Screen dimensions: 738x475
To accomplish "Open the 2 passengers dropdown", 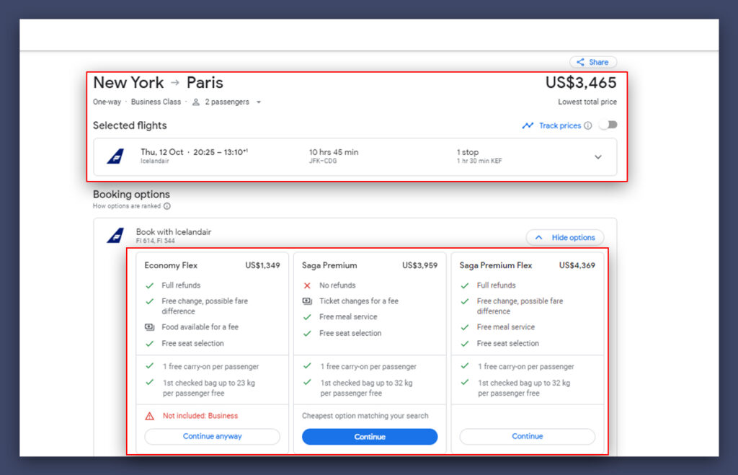I will click(x=227, y=102).
